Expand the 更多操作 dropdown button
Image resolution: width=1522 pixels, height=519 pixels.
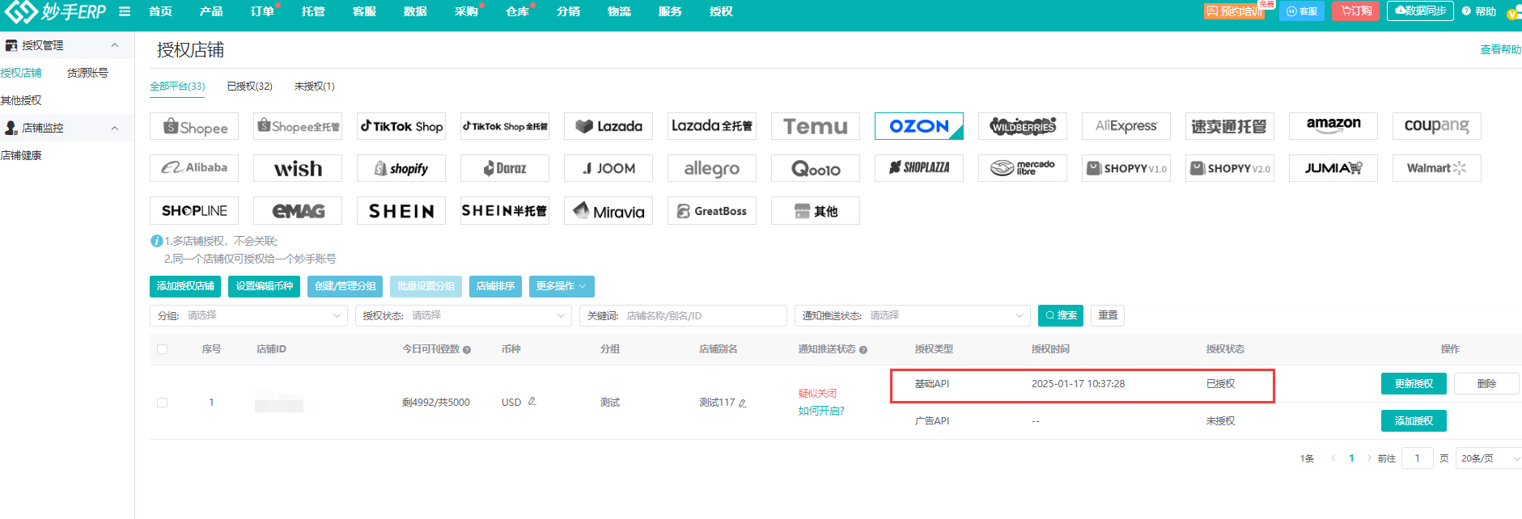(x=562, y=286)
